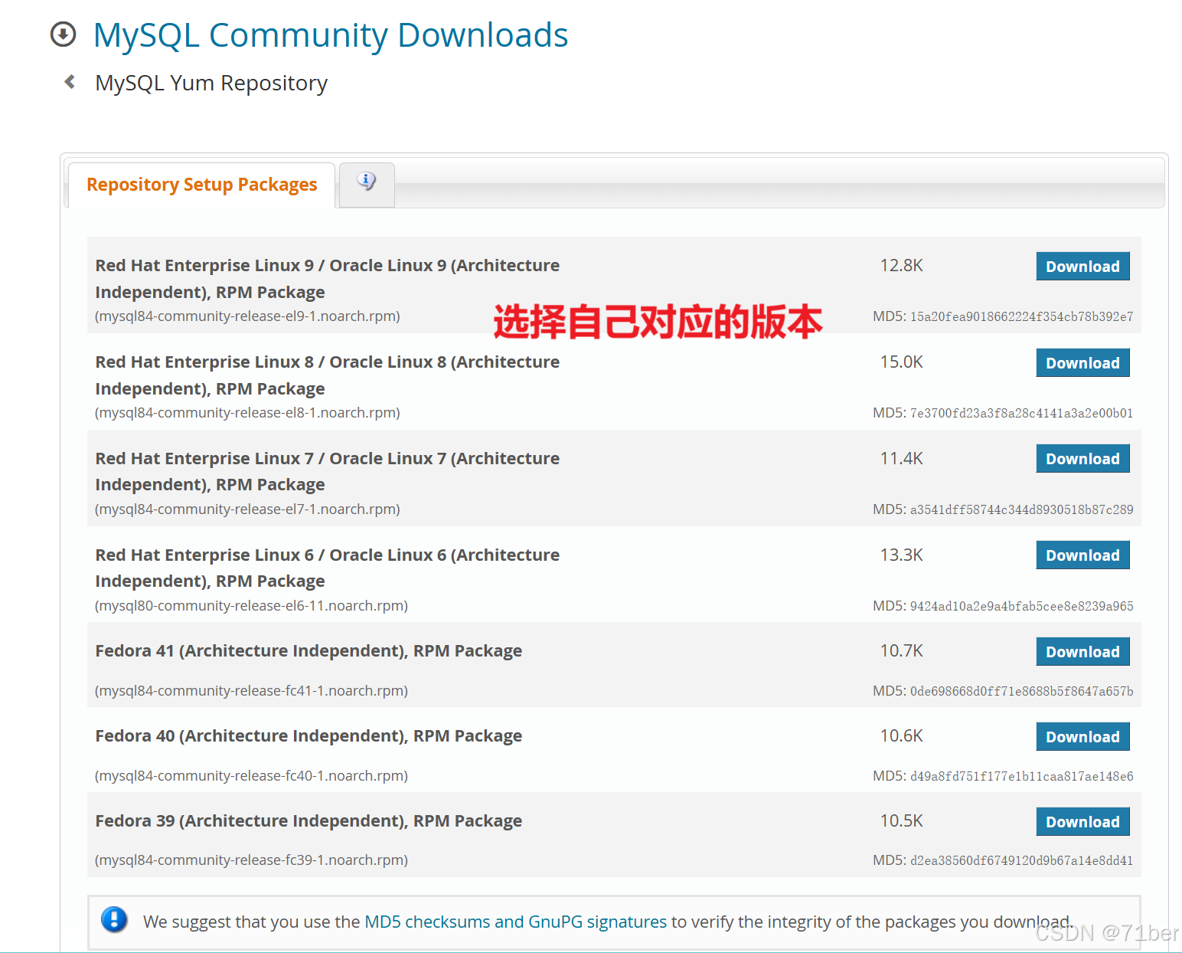Click the blue exclamation notice icon
This screenshot has height=953, width=1182.
pyautogui.click(x=114, y=919)
